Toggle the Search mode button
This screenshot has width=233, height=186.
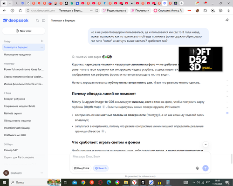pos(101,168)
